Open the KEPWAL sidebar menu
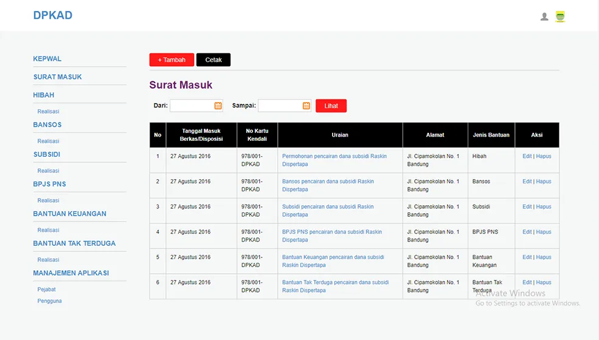The height and width of the screenshot is (340, 599). coord(47,59)
